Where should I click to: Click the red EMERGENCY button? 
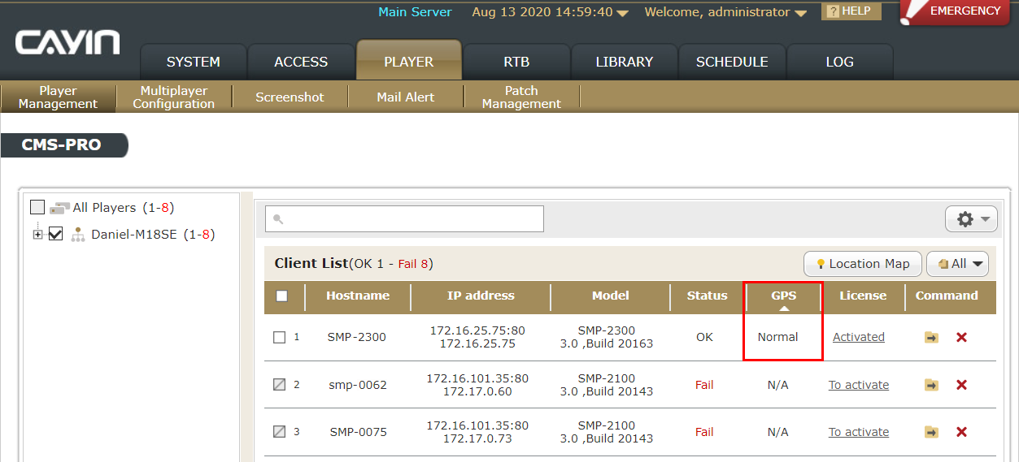(x=956, y=12)
